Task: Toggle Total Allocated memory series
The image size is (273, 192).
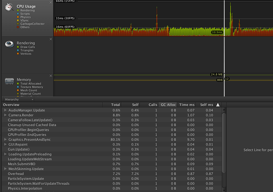Action: coord(18,84)
